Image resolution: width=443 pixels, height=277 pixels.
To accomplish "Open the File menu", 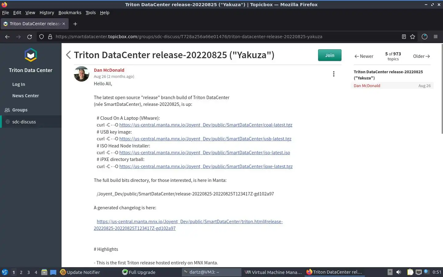I will coord(6,13).
